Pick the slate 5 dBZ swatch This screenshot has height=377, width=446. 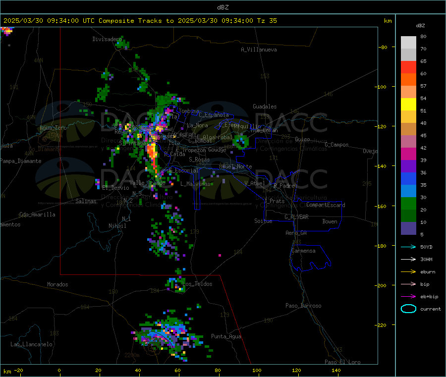click(x=408, y=228)
